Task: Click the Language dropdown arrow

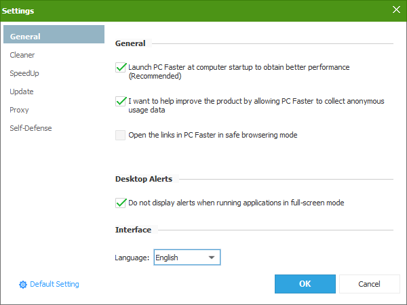Action: tap(212, 258)
